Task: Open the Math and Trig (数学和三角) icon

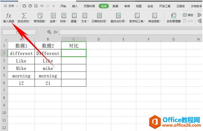Action: pos(137,16)
